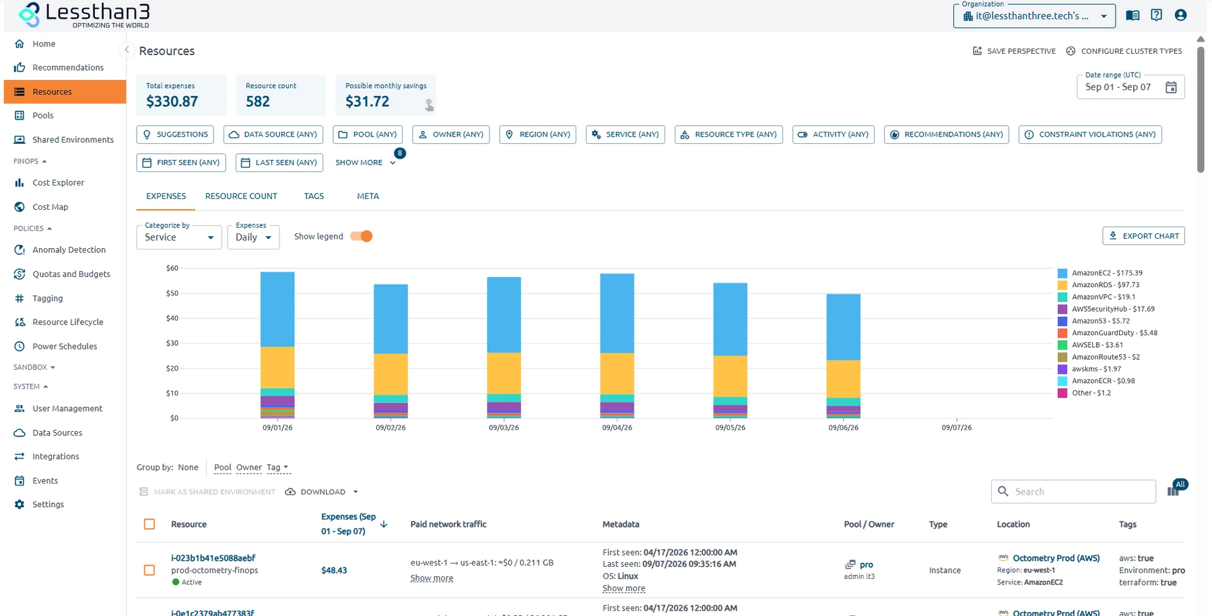Image resolution: width=1212 pixels, height=616 pixels.
Task: Open Integrations page
Action: pos(56,457)
